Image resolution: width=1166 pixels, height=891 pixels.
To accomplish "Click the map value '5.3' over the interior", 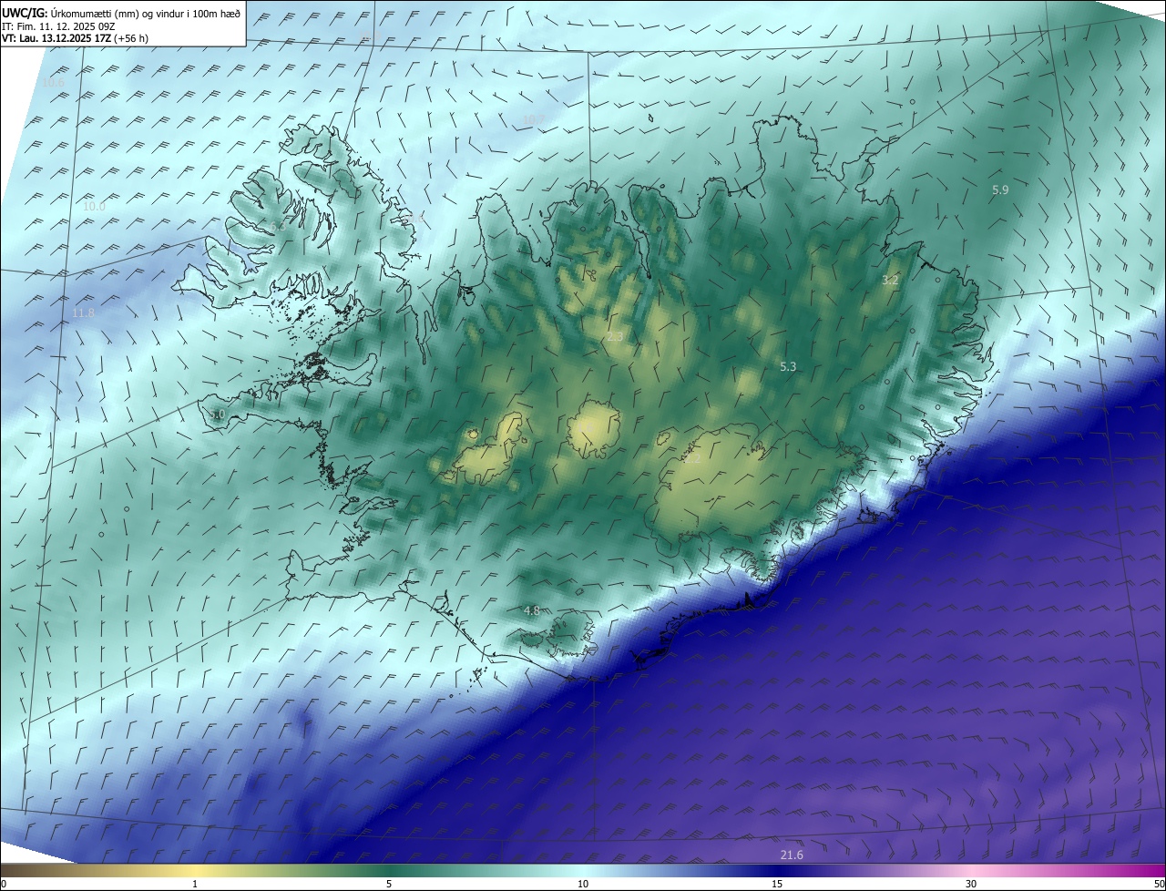I will [x=788, y=366].
